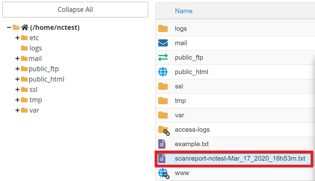Select the www file name
The image size is (315, 181).
182,173
